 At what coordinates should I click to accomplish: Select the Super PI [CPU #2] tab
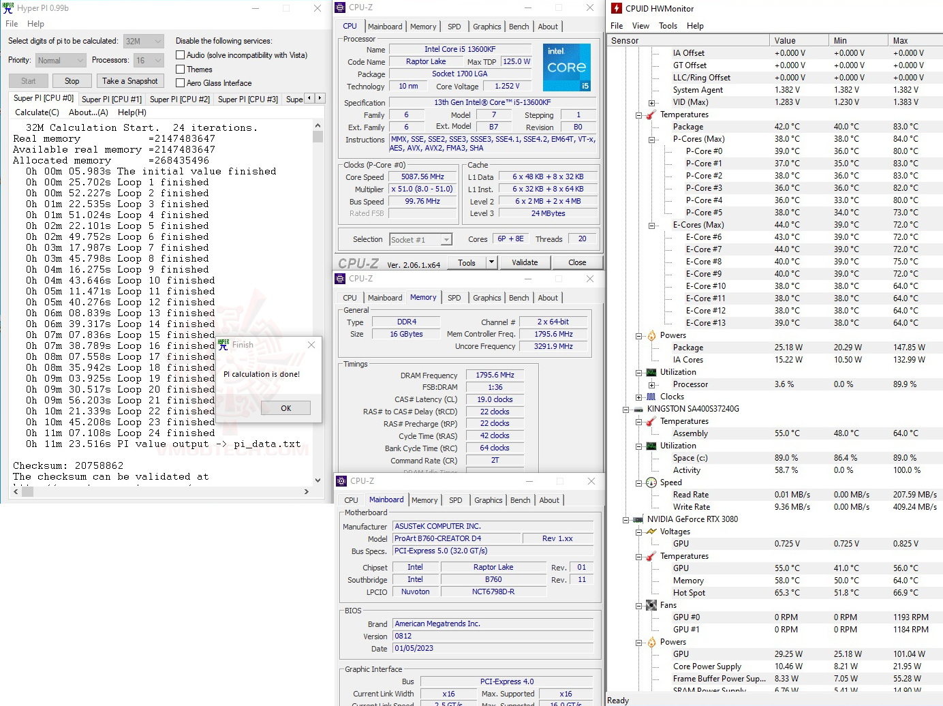pos(180,99)
